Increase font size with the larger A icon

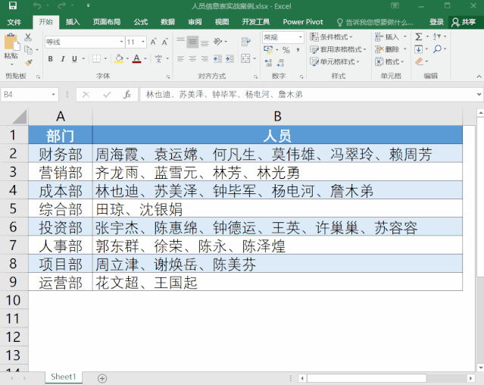154,42
